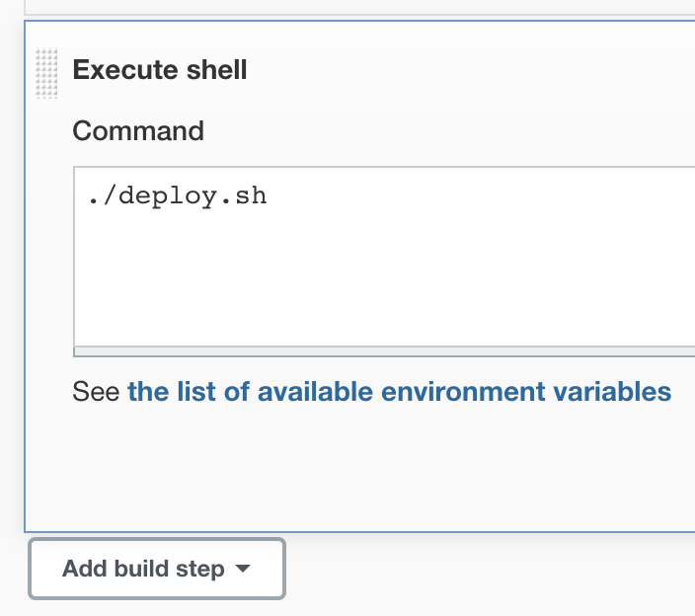This screenshot has width=695, height=616.
Task: Click the word See before the link
Action: [96, 392]
